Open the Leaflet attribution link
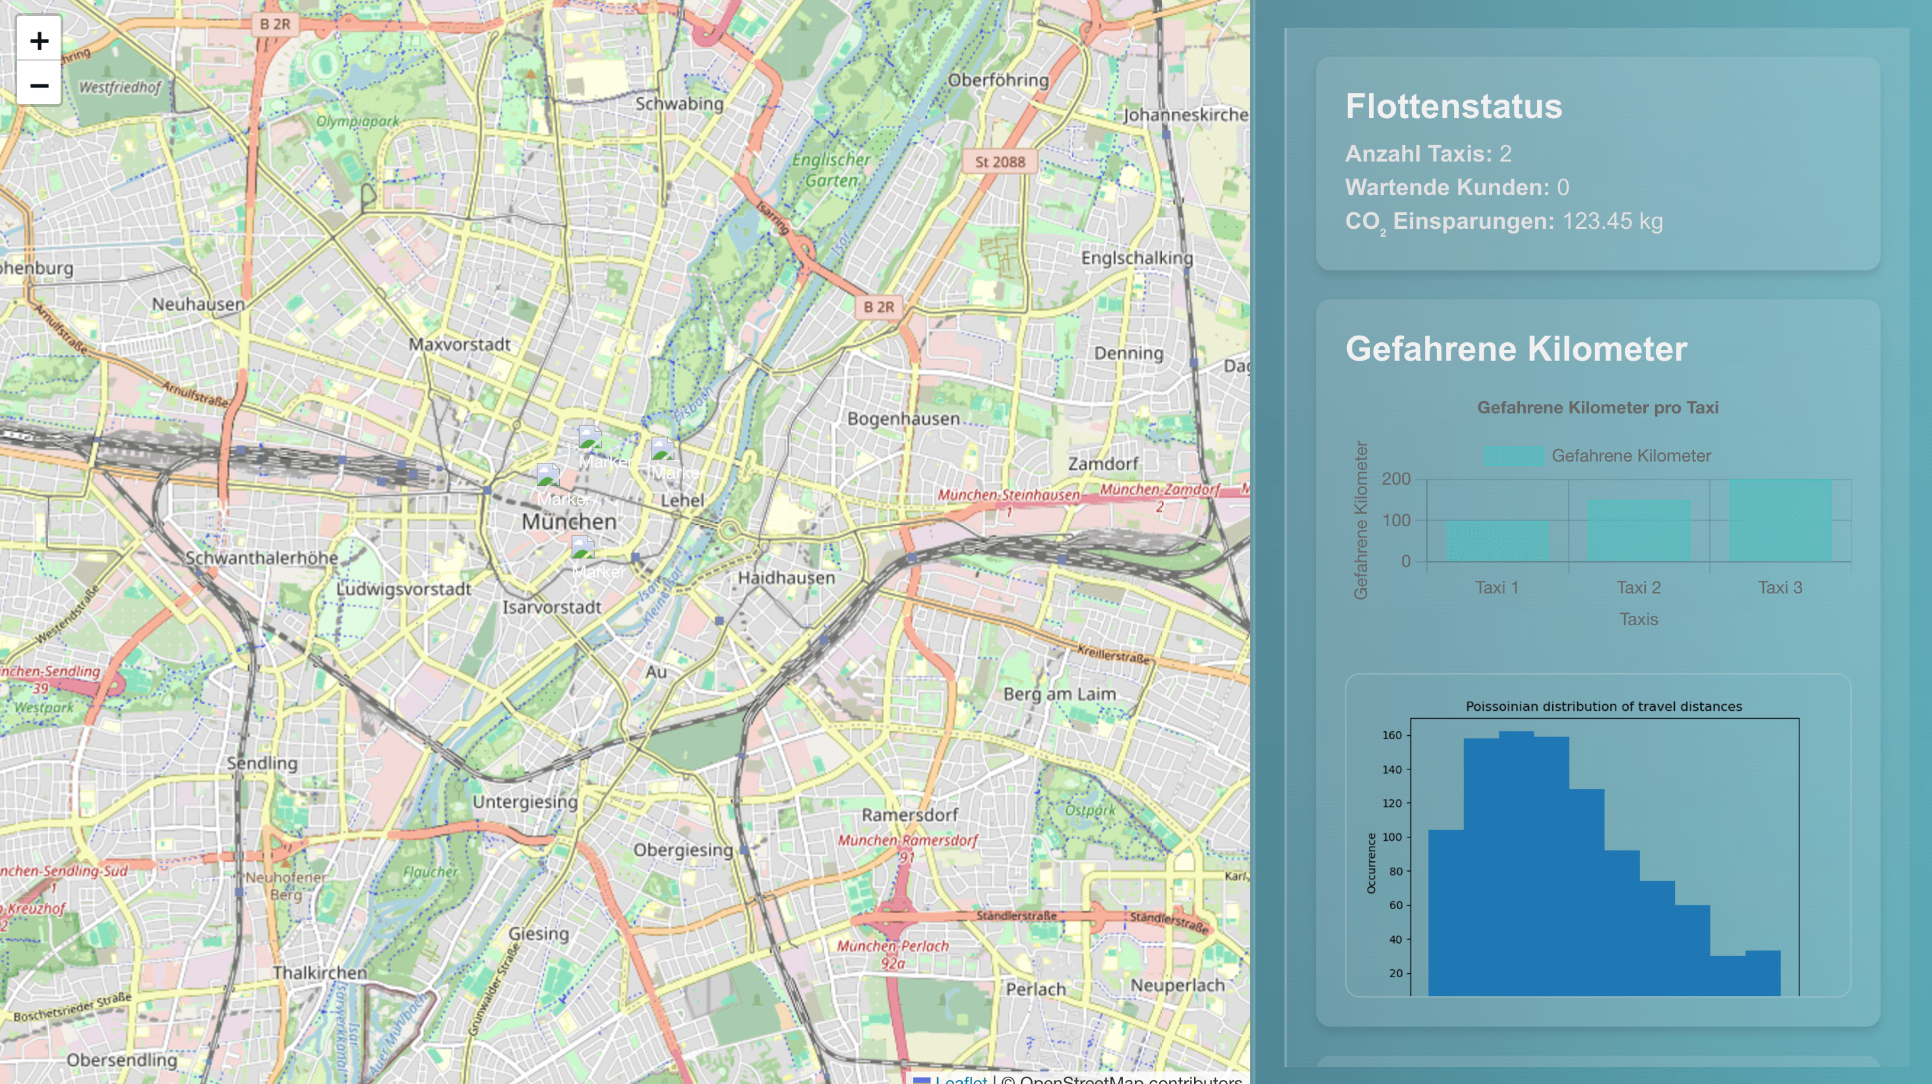The image size is (1932, 1084). point(961,1079)
